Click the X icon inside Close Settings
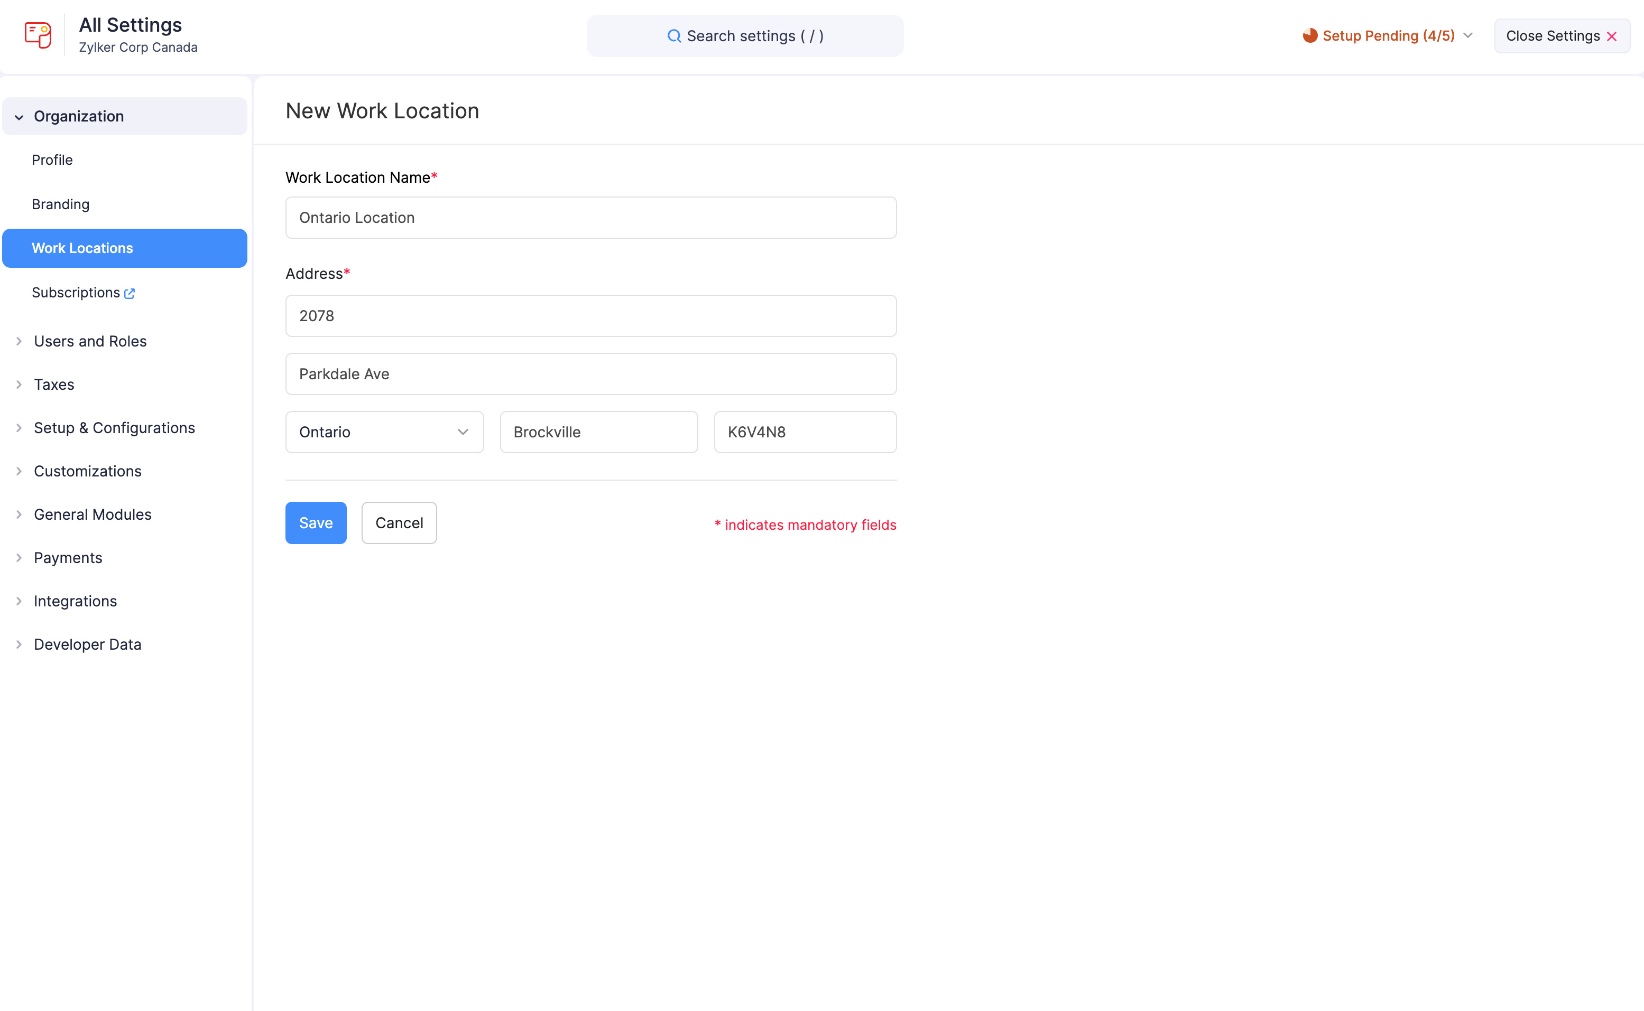Image resolution: width=1644 pixels, height=1011 pixels. pos(1613,36)
